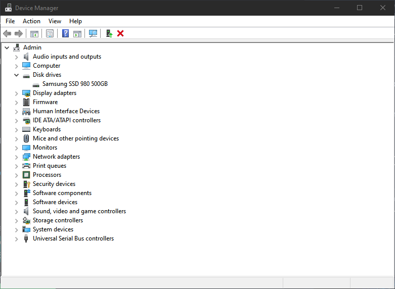Click the red X Uninstall device icon
The width and height of the screenshot is (395, 289).
(x=120, y=33)
